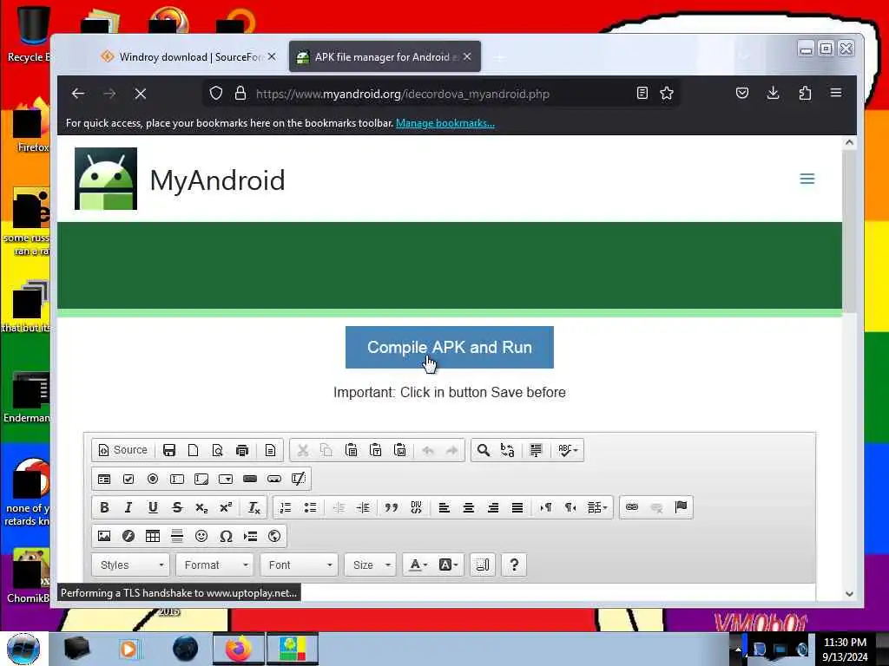Set text direction left to right
Viewport: 889px width, 666px height.
[x=545, y=507]
